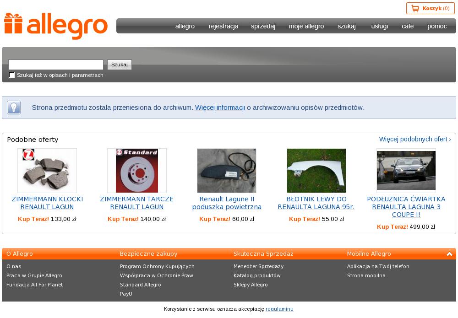Open 'Strona mobilna' footer link
Viewport: 458px width, 318px height.
coord(366,276)
